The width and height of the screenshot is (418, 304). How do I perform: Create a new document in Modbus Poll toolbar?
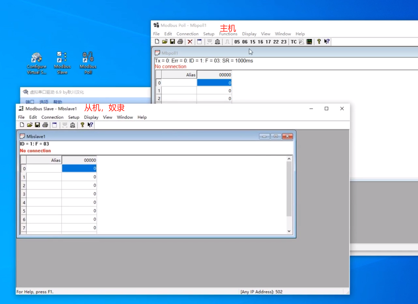pos(157,42)
